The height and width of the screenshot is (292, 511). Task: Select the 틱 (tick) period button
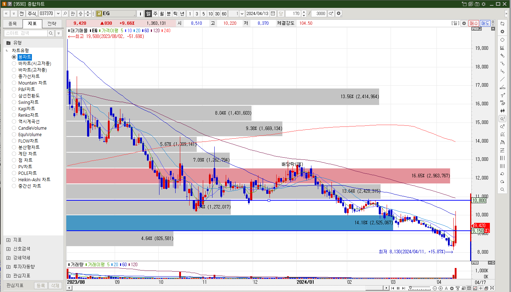175,14
